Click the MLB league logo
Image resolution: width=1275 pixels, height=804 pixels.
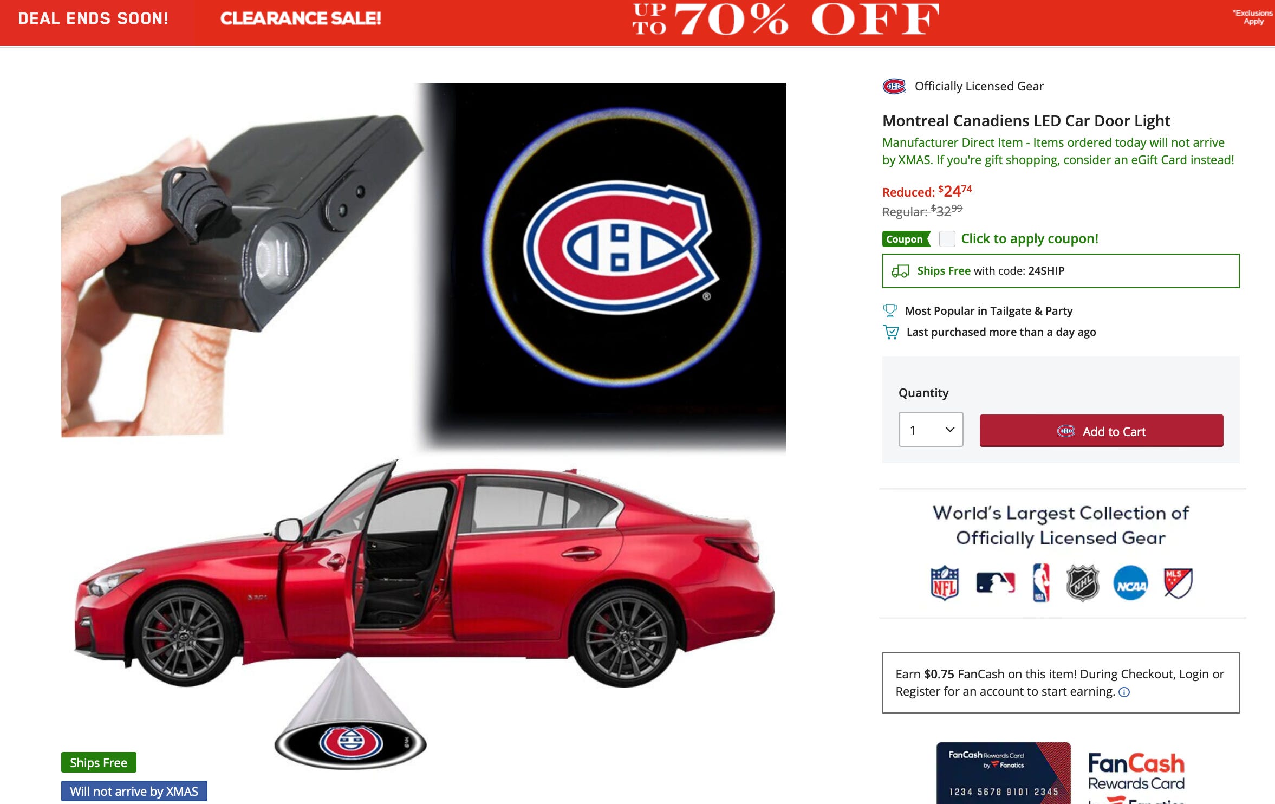pyautogui.click(x=996, y=583)
